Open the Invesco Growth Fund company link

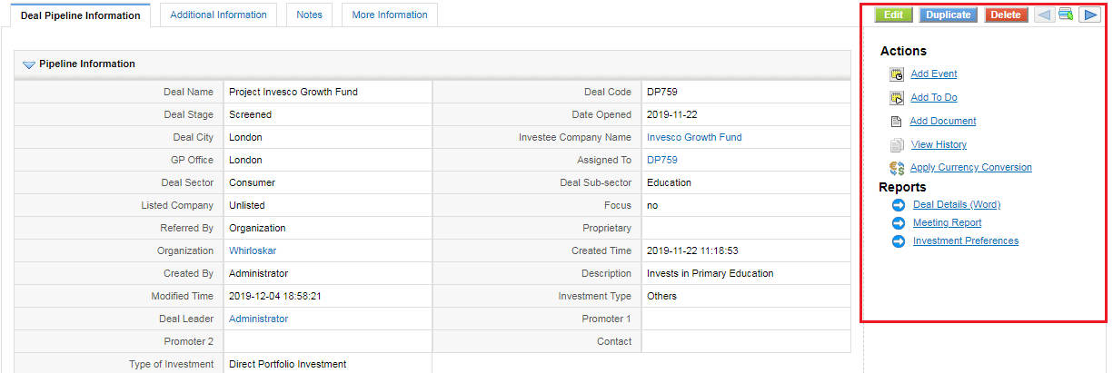click(694, 137)
